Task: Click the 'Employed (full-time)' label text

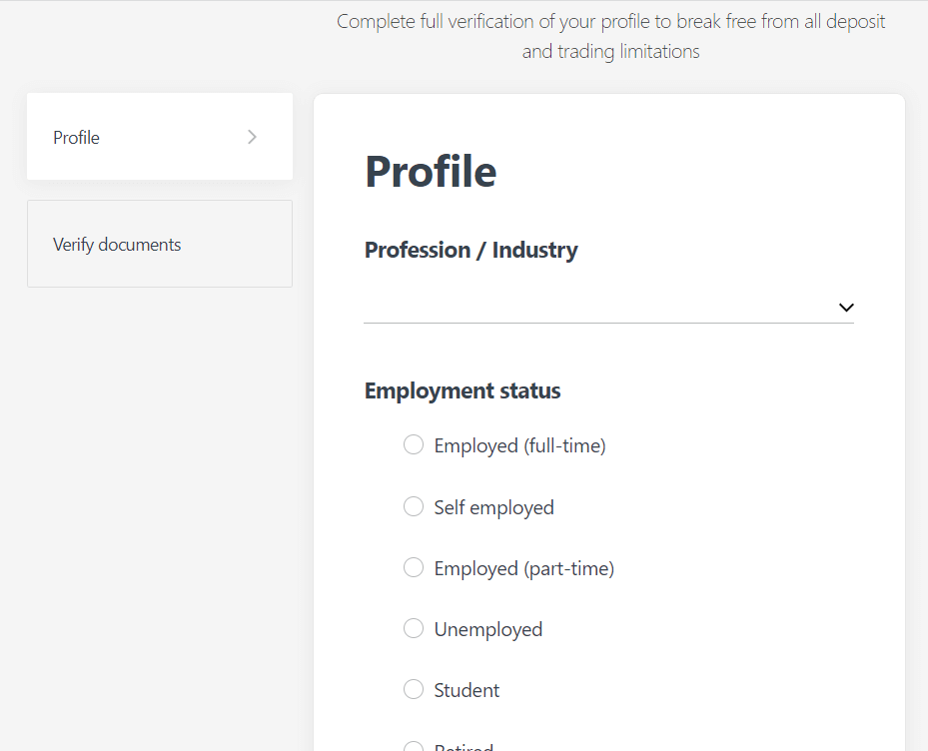Action: click(x=519, y=445)
